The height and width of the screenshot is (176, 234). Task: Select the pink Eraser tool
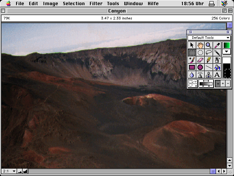point(200,60)
